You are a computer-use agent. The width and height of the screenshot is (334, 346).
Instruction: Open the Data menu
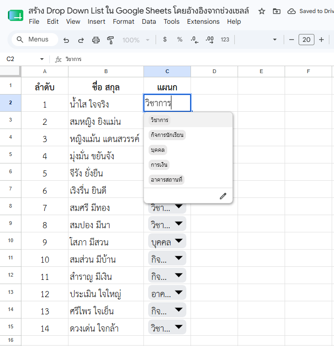click(x=149, y=21)
